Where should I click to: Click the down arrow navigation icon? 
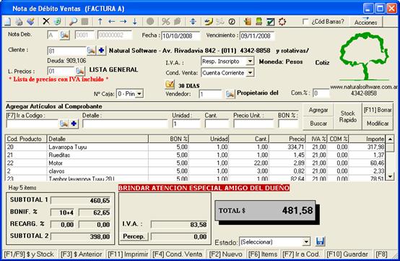(135, 22)
